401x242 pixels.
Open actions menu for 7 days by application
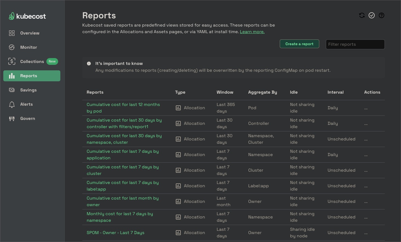pyautogui.click(x=366, y=155)
